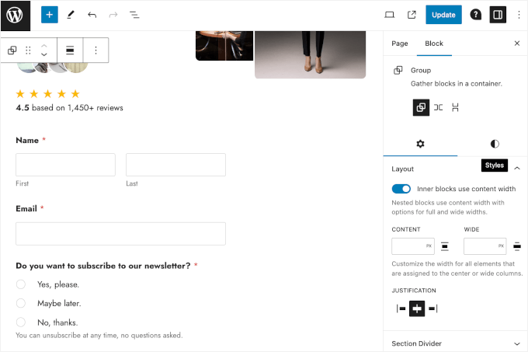
Task: Click the First name input field
Action: click(65, 165)
